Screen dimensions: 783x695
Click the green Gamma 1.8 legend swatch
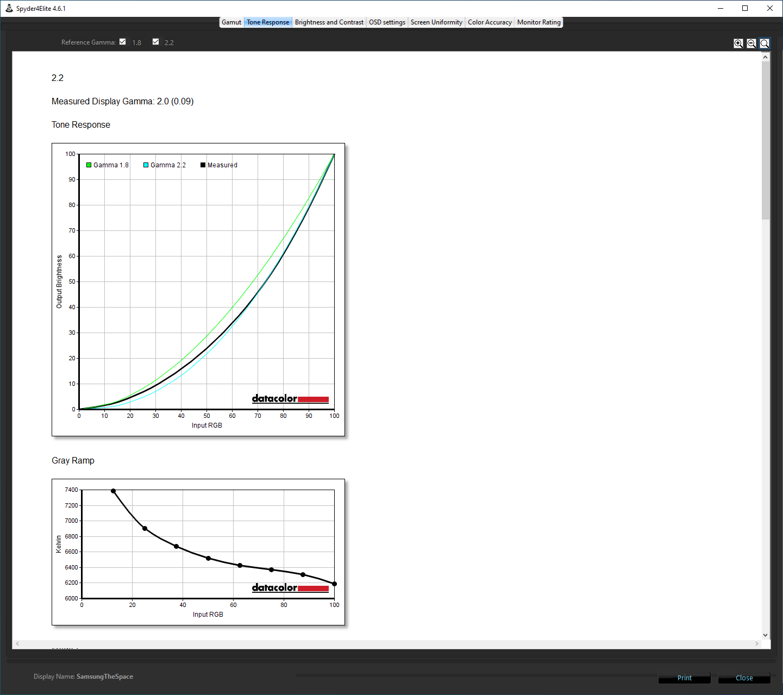pyautogui.click(x=89, y=165)
